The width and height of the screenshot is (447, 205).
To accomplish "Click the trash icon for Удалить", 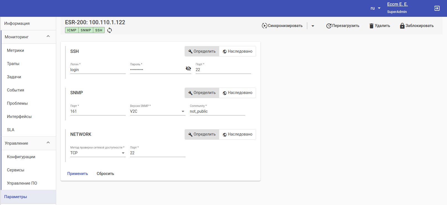I will (371, 26).
